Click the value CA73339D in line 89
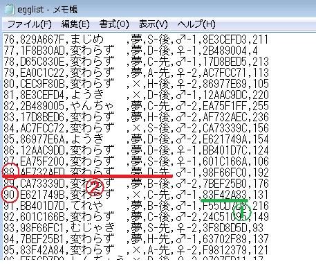316x264 pixels. click(x=41, y=184)
